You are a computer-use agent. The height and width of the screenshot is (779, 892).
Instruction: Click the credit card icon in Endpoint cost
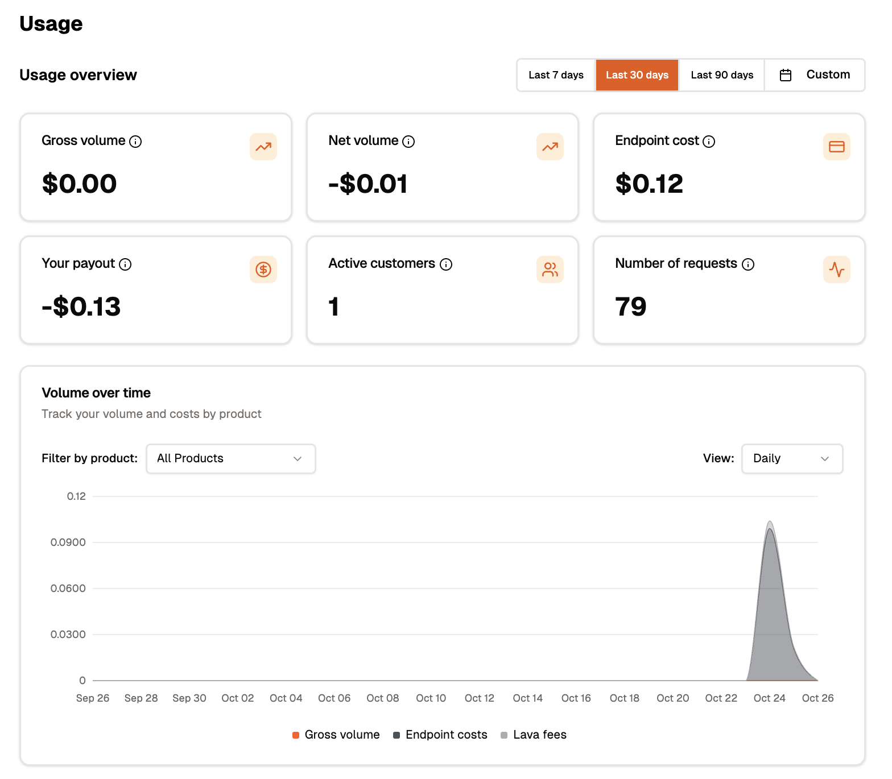click(836, 147)
